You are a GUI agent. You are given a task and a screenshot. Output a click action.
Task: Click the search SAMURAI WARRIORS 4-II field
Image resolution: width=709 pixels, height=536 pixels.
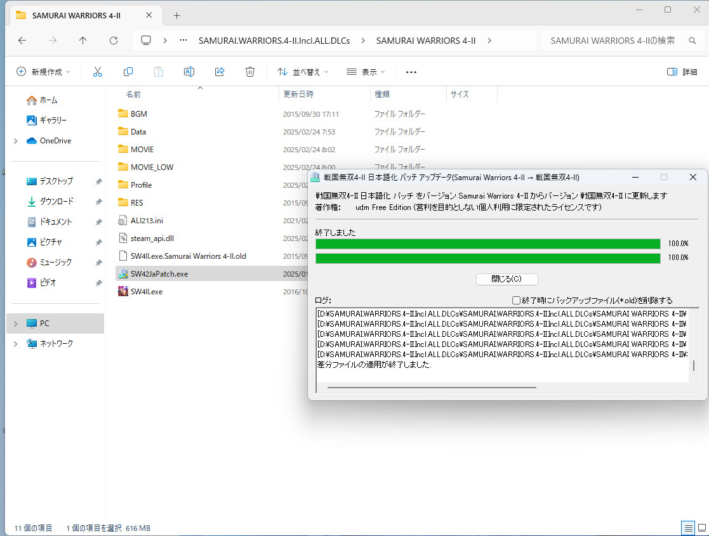point(613,41)
